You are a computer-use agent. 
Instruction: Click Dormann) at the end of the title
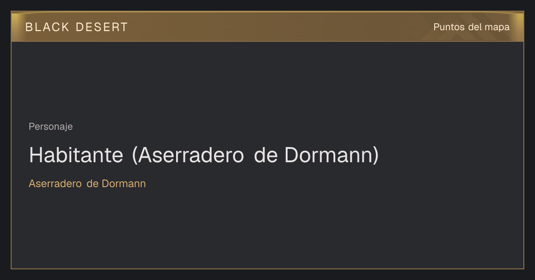(332, 155)
